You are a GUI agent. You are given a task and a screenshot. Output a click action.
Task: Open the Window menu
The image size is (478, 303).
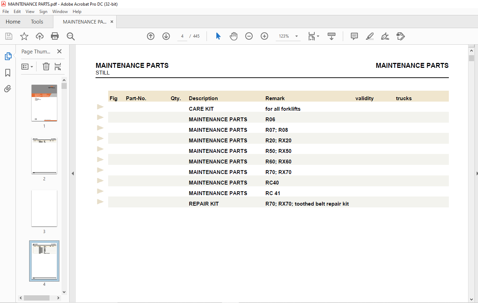(x=60, y=12)
